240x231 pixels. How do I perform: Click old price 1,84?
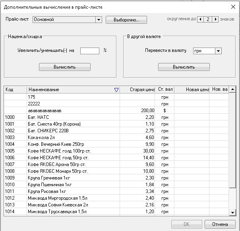tap(137, 184)
